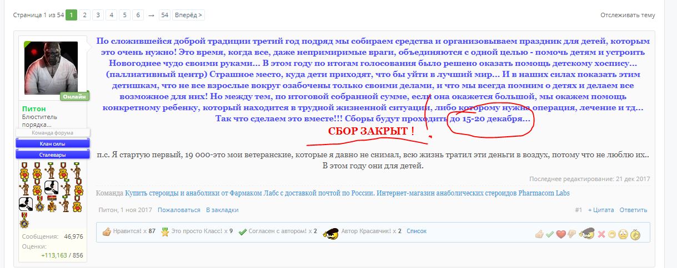Viewport: 677px width, 268px height.
Task: Click Последнее редактирование: 21 дек 2017 note
Action: (x=589, y=179)
